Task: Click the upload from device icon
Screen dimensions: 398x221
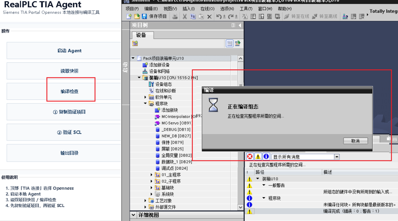Action: pyautogui.click(x=261, y=17)
